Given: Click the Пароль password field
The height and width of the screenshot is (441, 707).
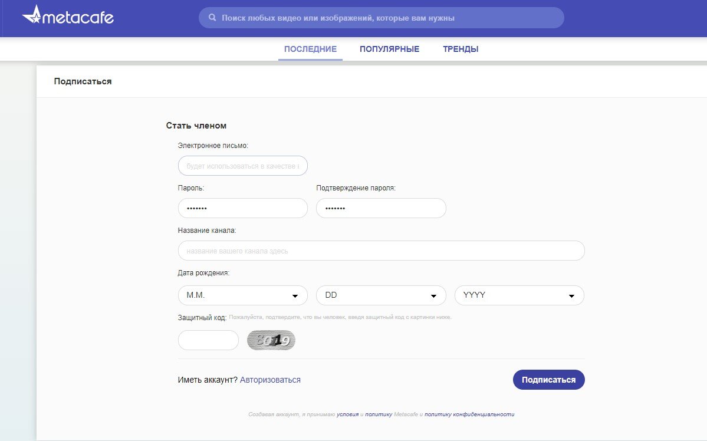Looking at the screenshot, I should (x=242, y=208).
